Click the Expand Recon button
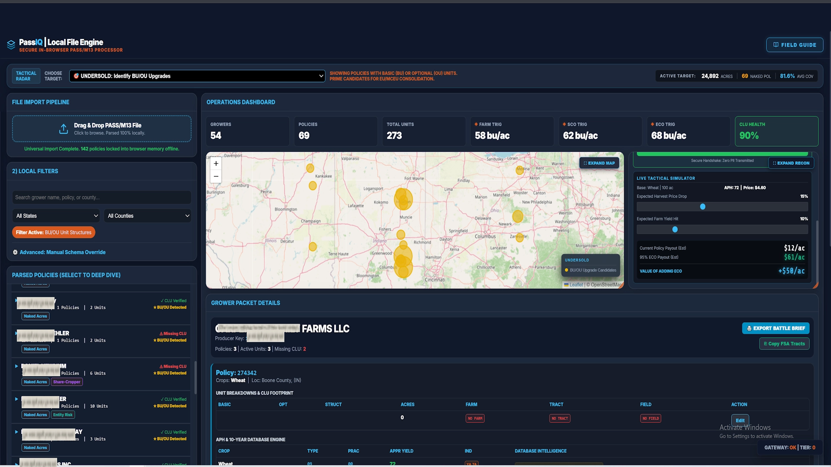The width and height of the screenshot is (831, 467). point(791,163)
